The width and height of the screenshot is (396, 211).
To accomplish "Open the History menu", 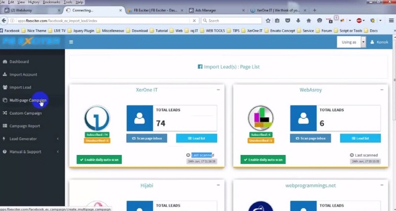I will 34,2.
